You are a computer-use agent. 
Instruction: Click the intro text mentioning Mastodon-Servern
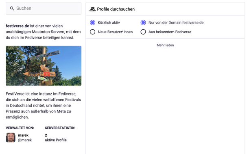tap(43, 32)
